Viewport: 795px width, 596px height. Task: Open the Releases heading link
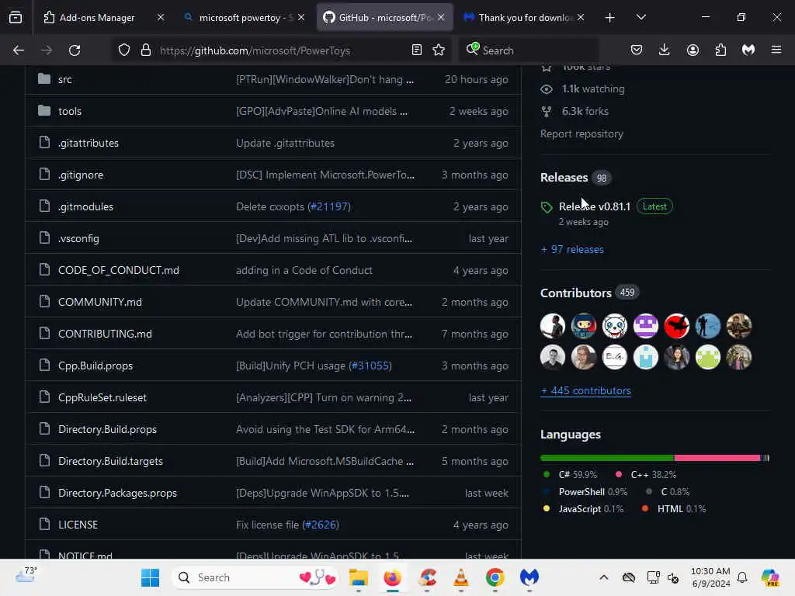564,178
